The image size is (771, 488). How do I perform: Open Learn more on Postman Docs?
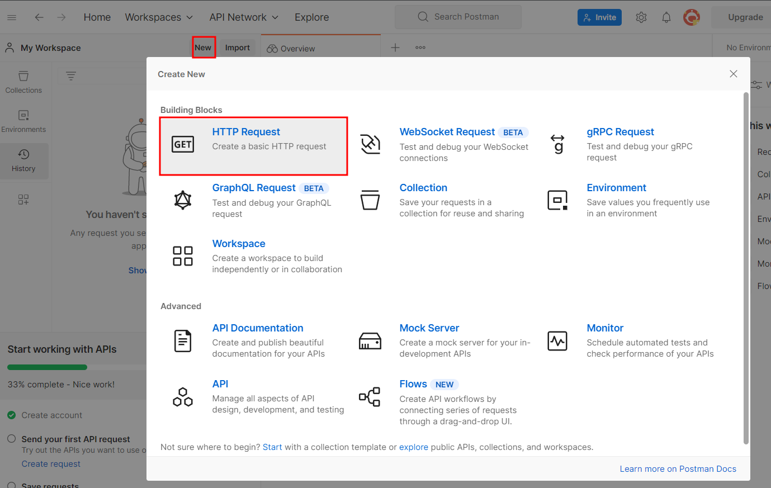678,469
